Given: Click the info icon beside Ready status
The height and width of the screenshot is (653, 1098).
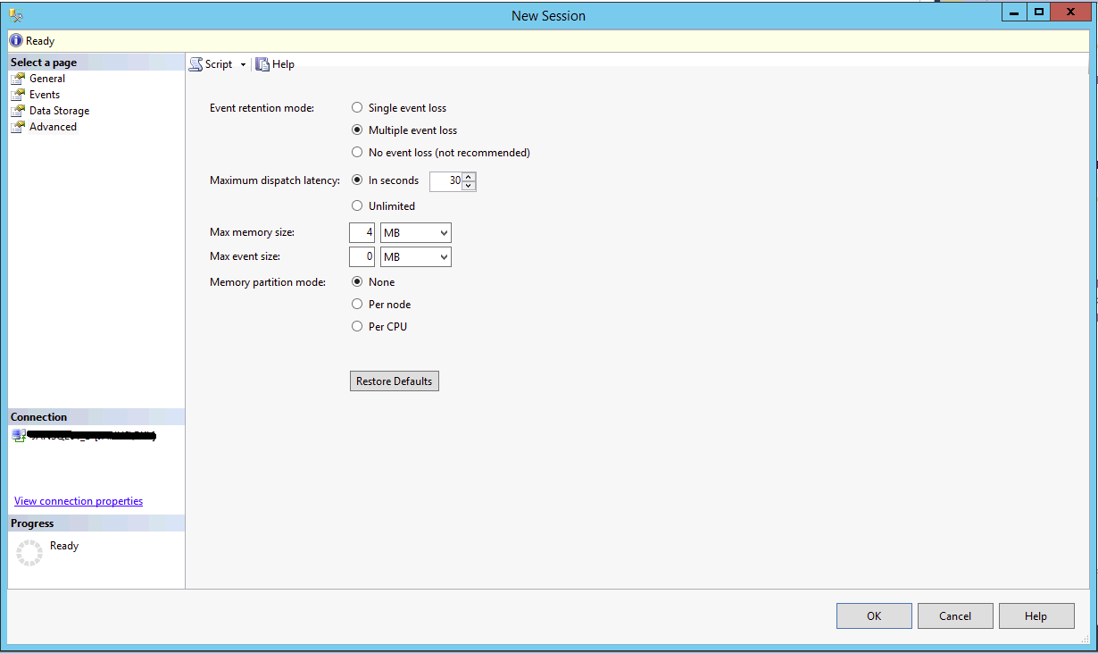Looking at the screenshot, I should pyautogui.click(x=16, y=41).
